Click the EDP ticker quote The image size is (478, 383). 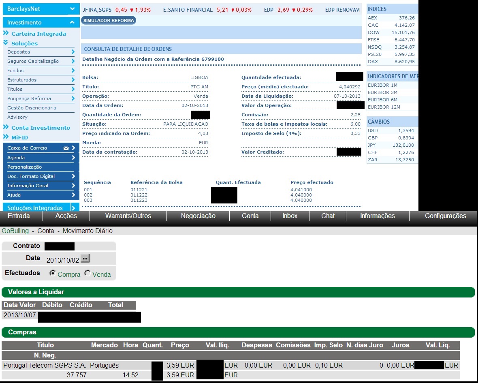(288, 10)
